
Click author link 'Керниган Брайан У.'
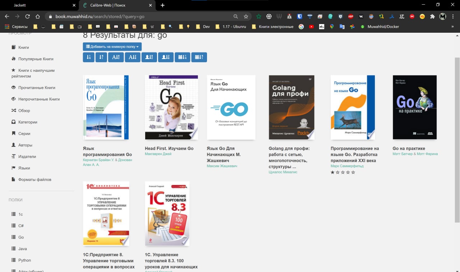[98, 160]
